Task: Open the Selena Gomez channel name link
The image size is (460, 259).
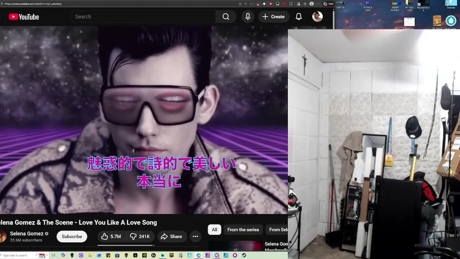Action: (27, 233)
